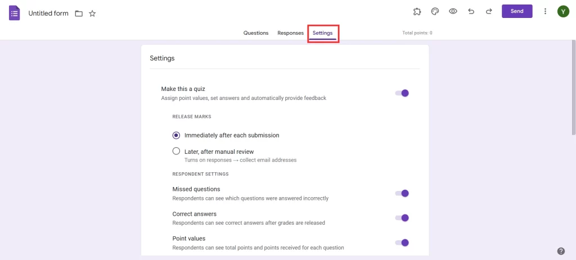
Task: Switch to the Responses tab
Action: point(291,33)
